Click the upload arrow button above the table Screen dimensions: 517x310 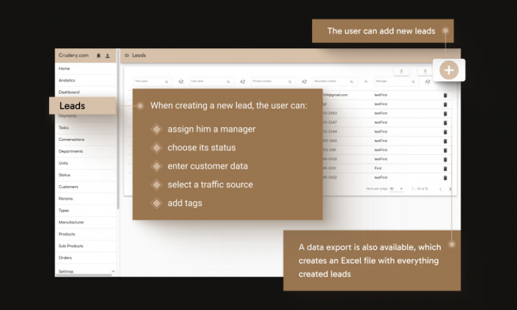402,71
